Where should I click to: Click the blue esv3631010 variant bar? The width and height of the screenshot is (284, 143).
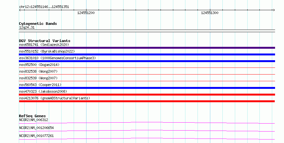tap(147, 61)
